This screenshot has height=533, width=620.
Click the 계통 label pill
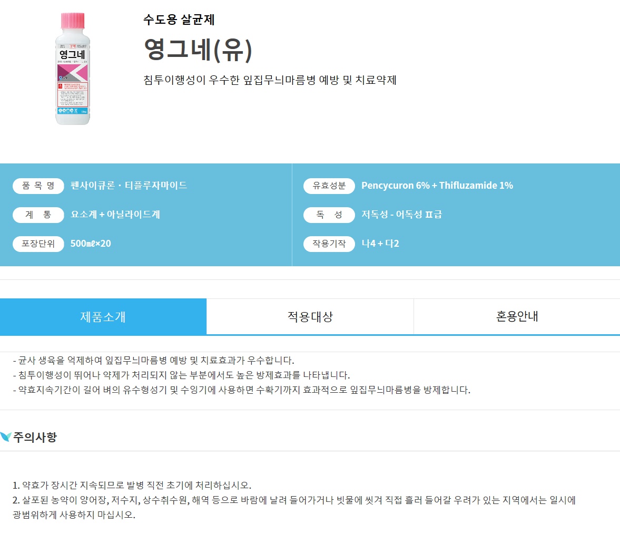coord(38,215)
